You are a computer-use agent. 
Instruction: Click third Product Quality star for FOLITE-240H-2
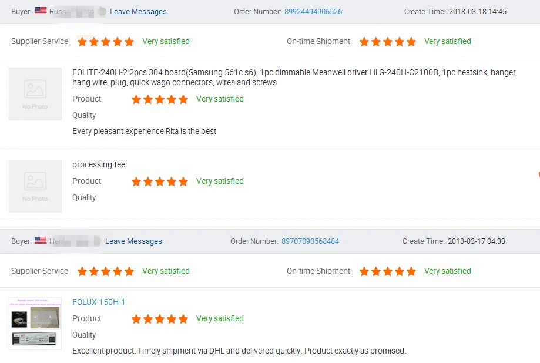160,99
